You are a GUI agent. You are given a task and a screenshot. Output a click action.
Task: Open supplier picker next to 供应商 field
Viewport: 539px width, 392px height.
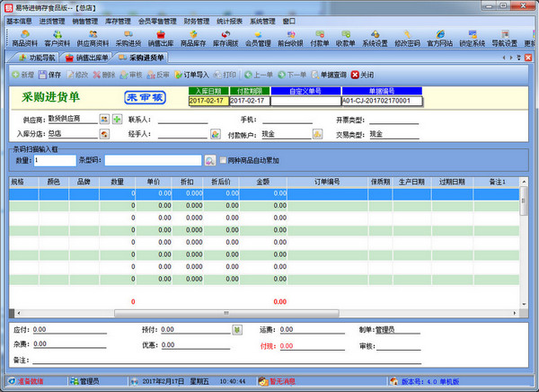point(104,120)
